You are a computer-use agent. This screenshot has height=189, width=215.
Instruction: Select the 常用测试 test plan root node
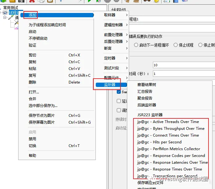click(11, 8)
